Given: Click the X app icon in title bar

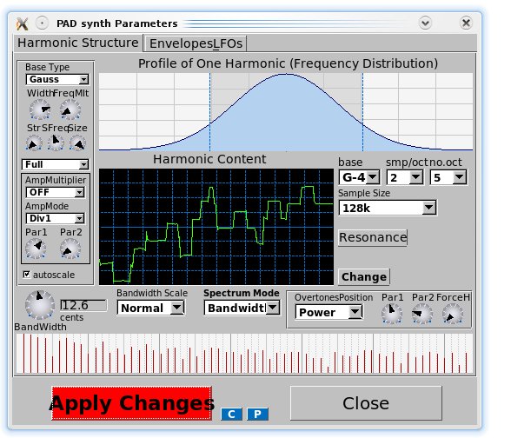Looking at the screenshot, I should tap(23, 23).
